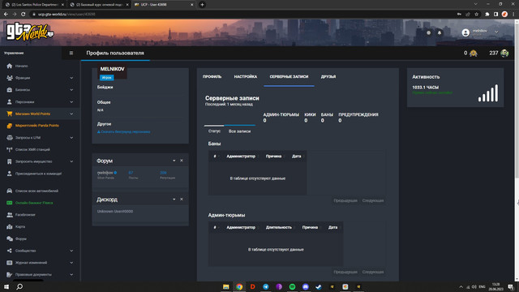Viewport: 519px width, 292px height.
Task: Sort Баны table by Причина column
Action: point(274,157)
